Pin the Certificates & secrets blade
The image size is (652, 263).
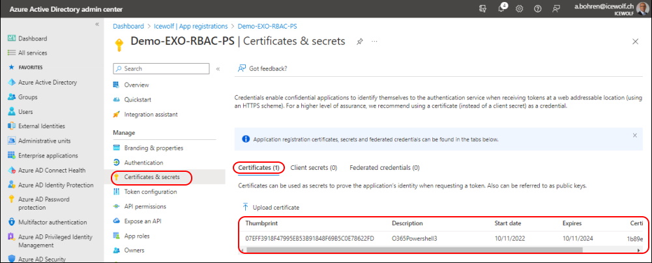pos(359,42)
